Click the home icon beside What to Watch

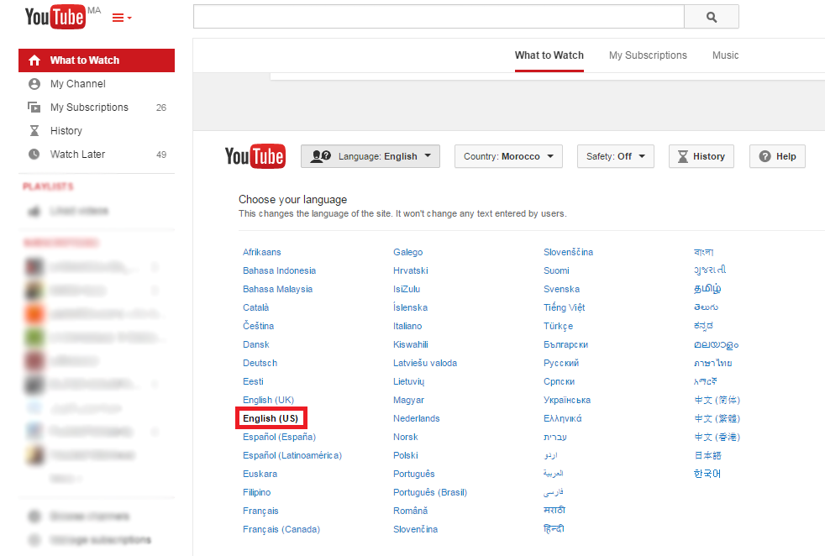[34, 60]
